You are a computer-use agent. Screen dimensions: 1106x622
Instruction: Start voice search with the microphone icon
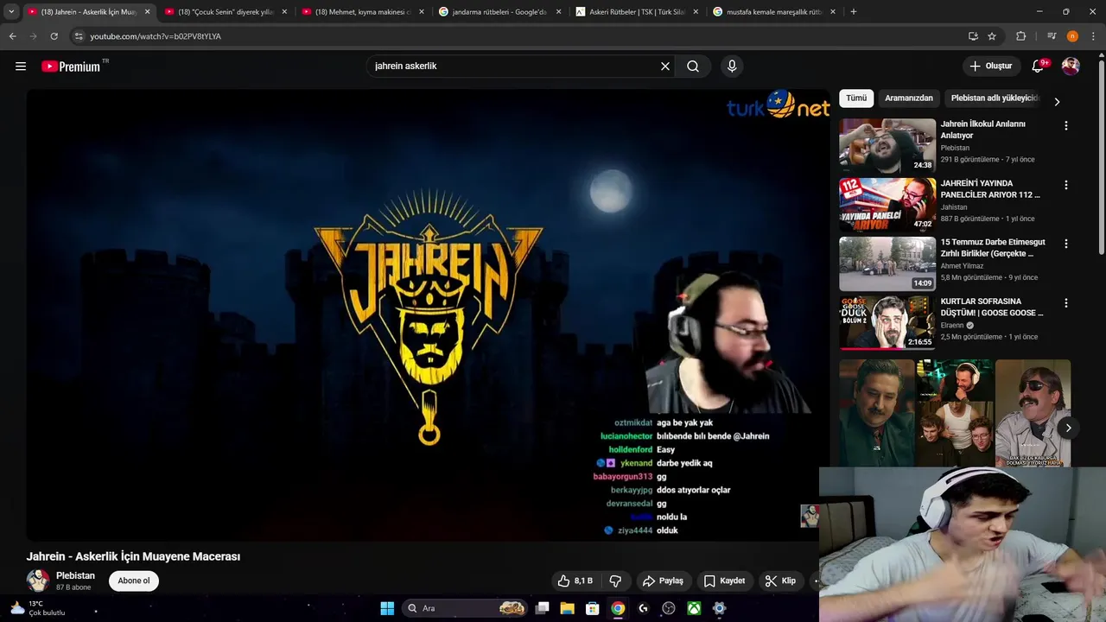pyautogui.click(x=732, y=67)
